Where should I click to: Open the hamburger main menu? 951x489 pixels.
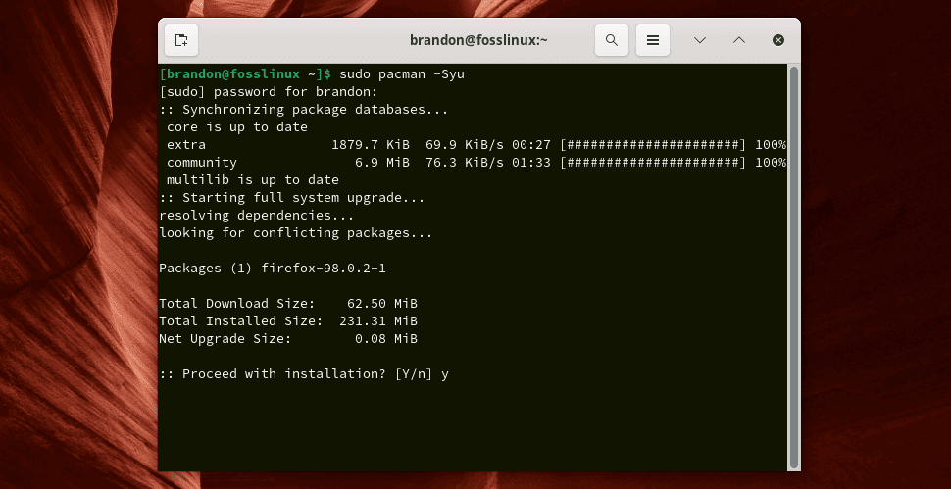pyautogui.click(x=653, y=40)
